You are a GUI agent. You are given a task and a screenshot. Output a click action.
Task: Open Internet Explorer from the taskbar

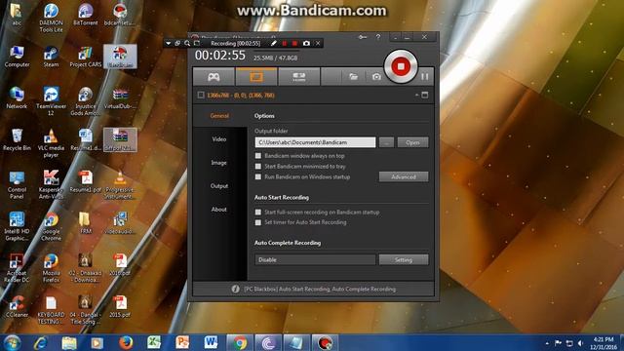[x=40, y=342]
